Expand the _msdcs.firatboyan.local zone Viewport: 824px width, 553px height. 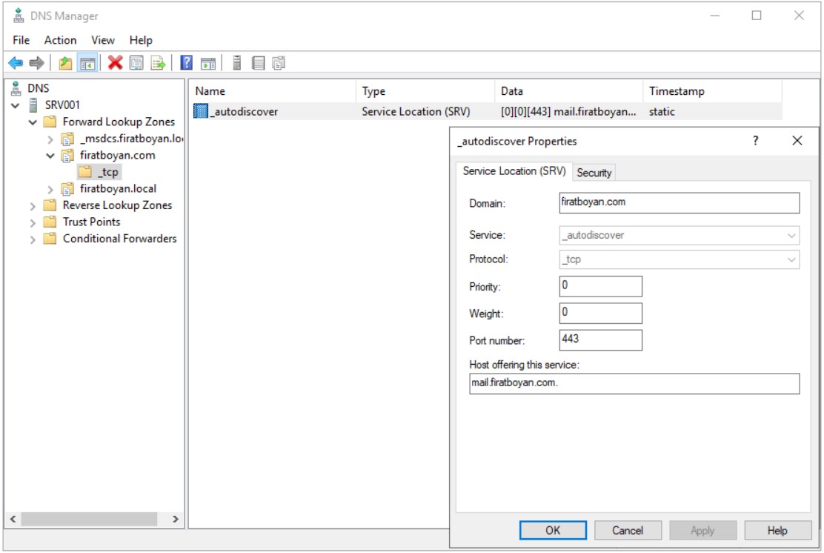[x=50, y=139]
